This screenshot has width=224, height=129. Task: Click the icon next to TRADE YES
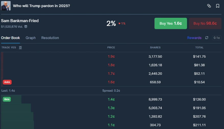20,47
